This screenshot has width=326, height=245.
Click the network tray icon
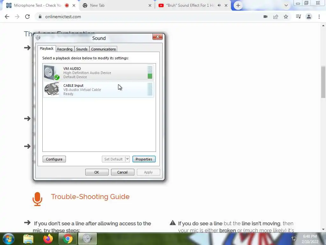point(294,239)
